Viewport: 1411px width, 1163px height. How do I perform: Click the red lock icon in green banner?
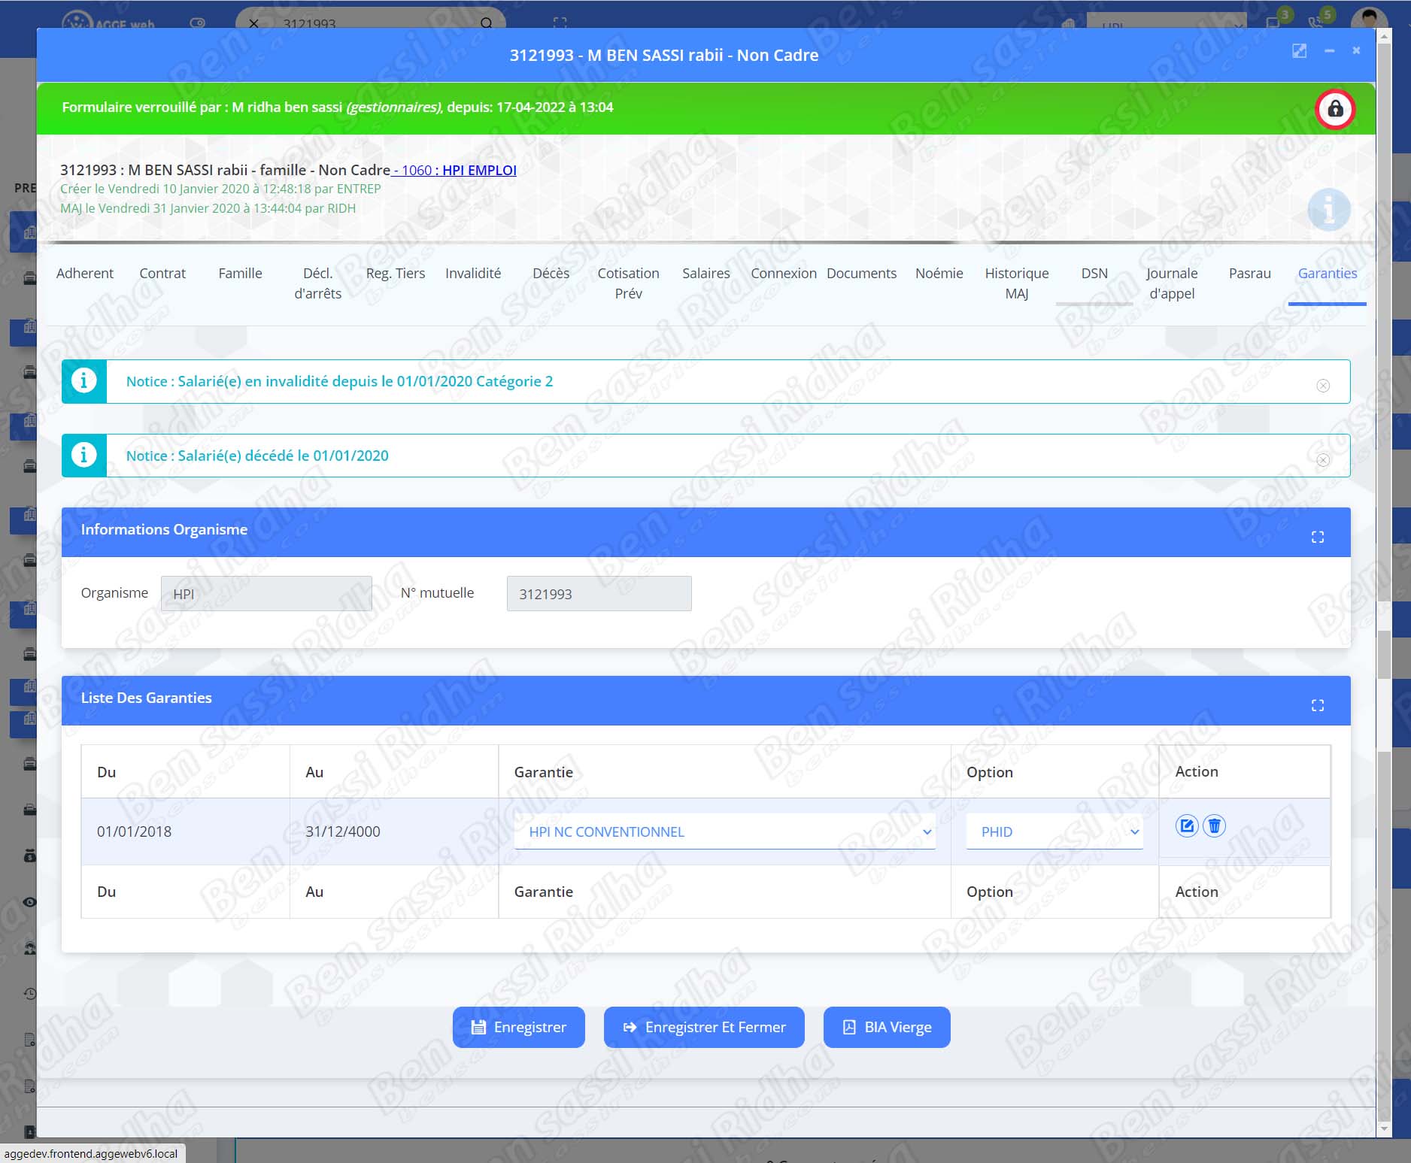1334,109
